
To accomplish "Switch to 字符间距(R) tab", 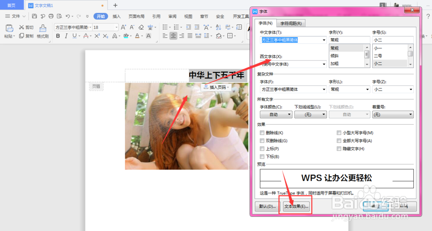I will point(291,23).
